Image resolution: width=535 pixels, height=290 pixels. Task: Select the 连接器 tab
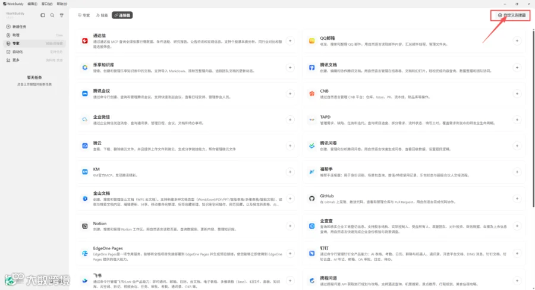(x=122, y=15)
